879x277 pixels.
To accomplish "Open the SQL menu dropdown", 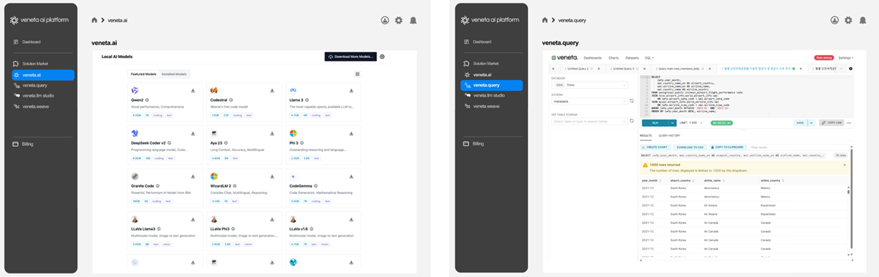I will click(649, 57).
